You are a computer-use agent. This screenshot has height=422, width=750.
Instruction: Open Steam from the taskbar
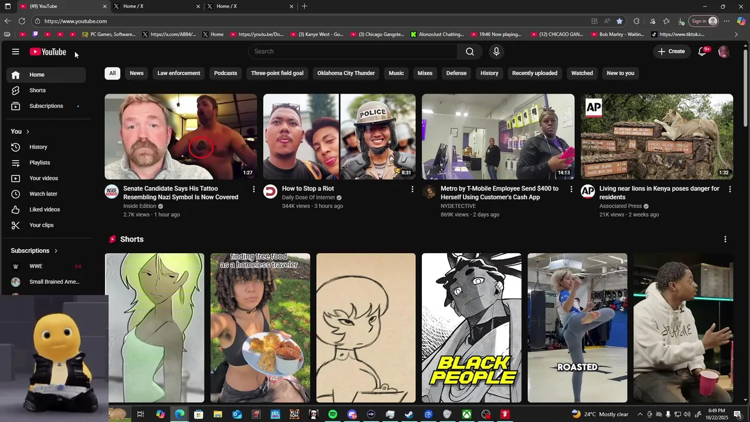pyautogui.click(x=409, y=414)
